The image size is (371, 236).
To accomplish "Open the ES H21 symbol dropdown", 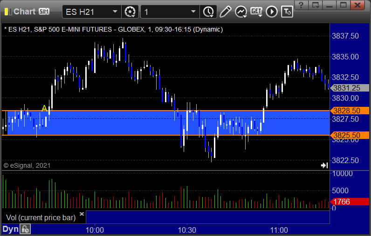I will [115, 12].
